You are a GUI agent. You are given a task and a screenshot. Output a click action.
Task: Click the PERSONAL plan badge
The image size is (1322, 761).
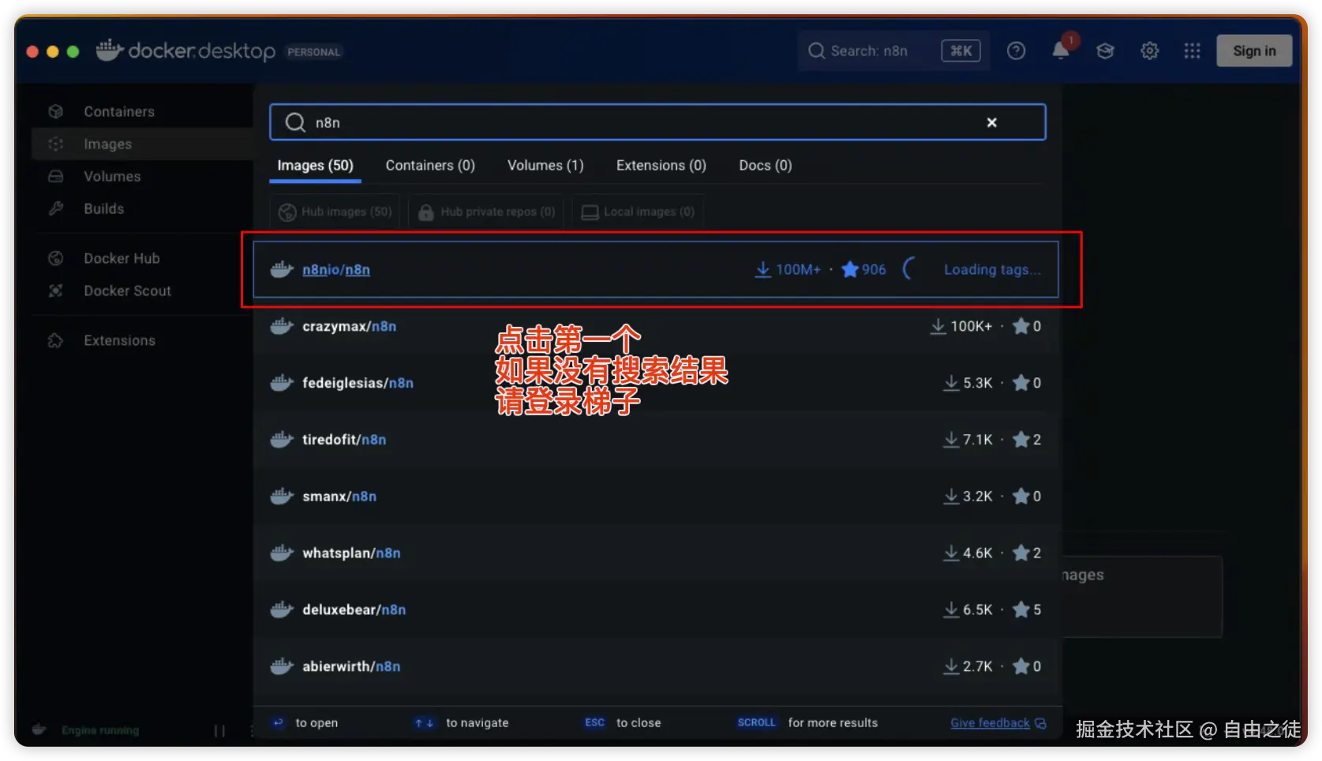pos(313,52)
